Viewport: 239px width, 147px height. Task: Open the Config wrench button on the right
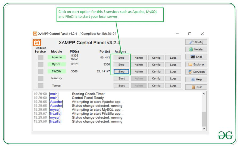tap(196, 42)
